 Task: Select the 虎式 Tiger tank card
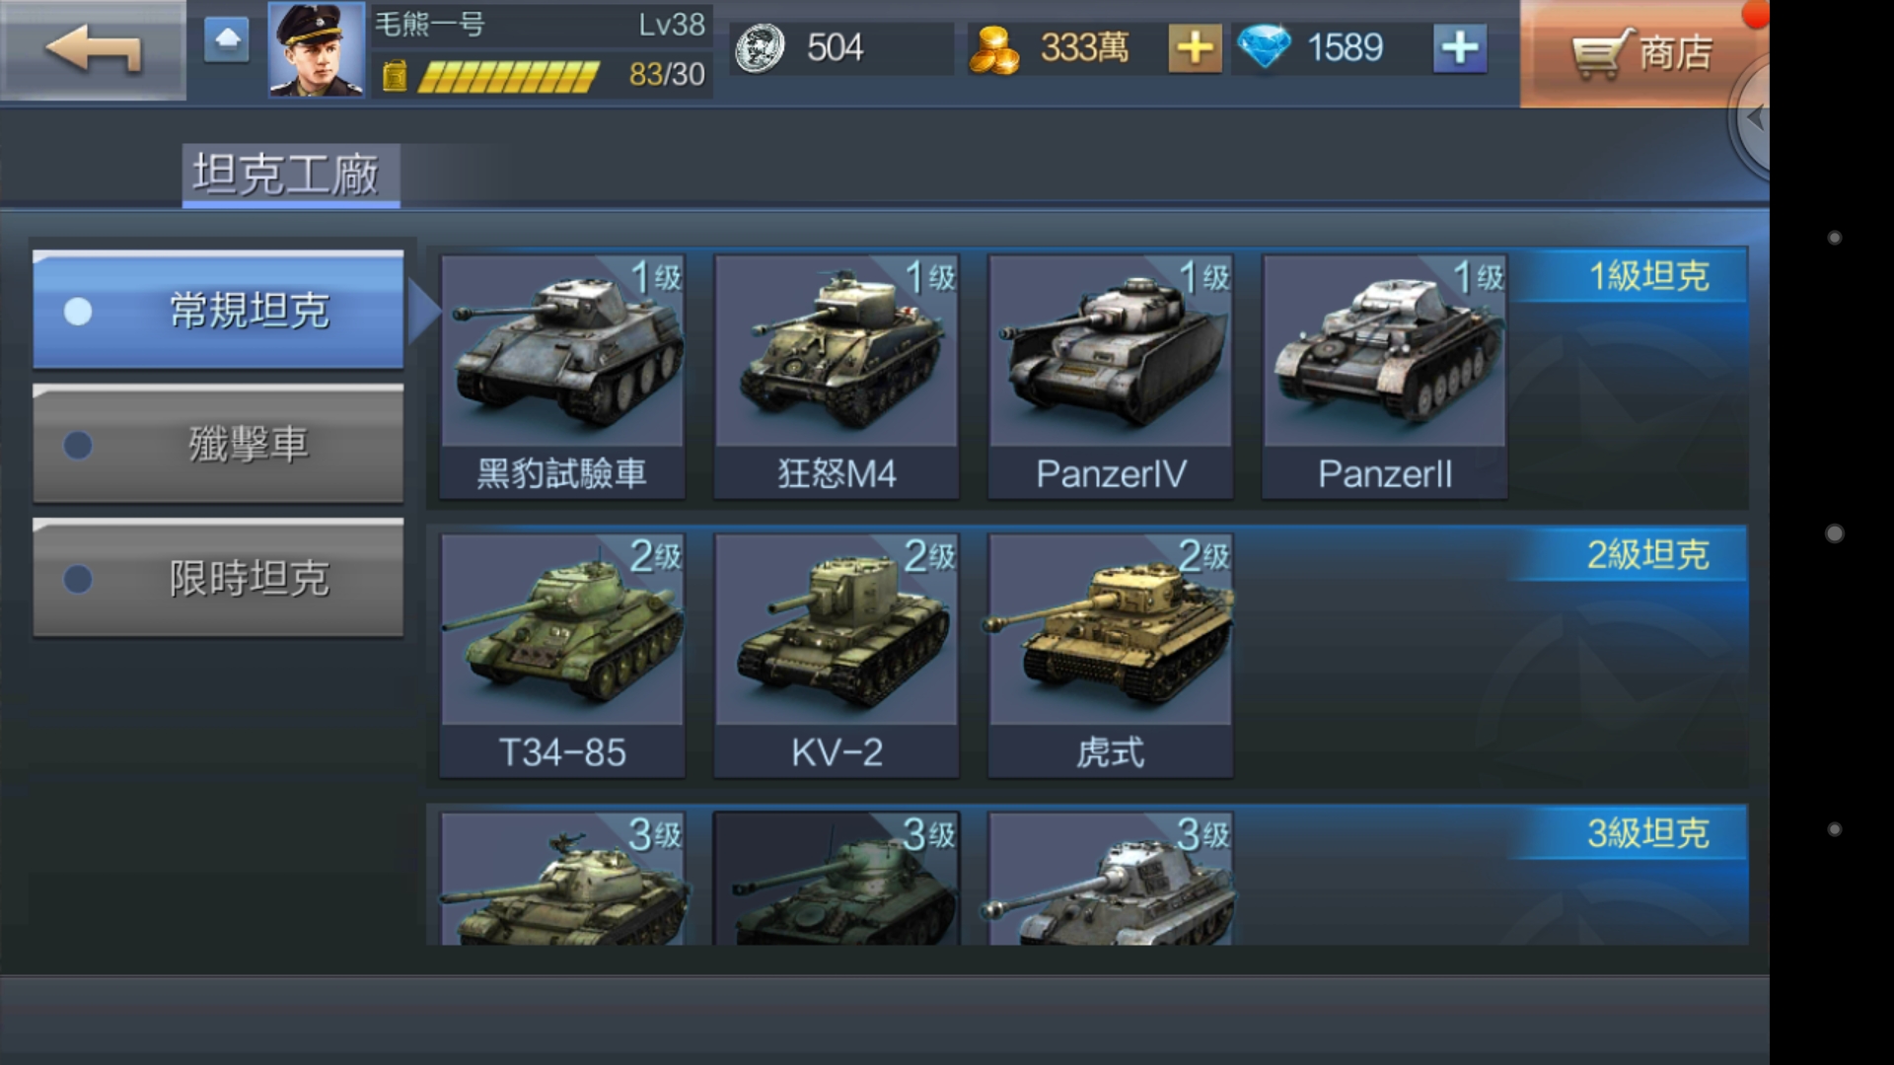pos(1111,656)
